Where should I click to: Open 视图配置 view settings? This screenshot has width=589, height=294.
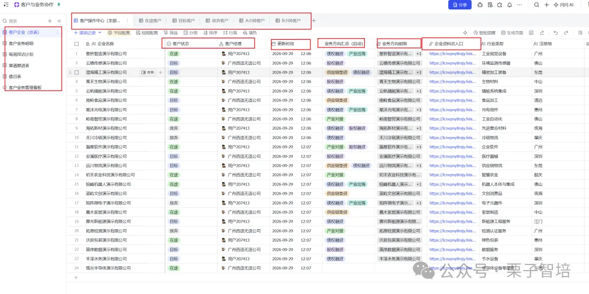pos(147,33)
